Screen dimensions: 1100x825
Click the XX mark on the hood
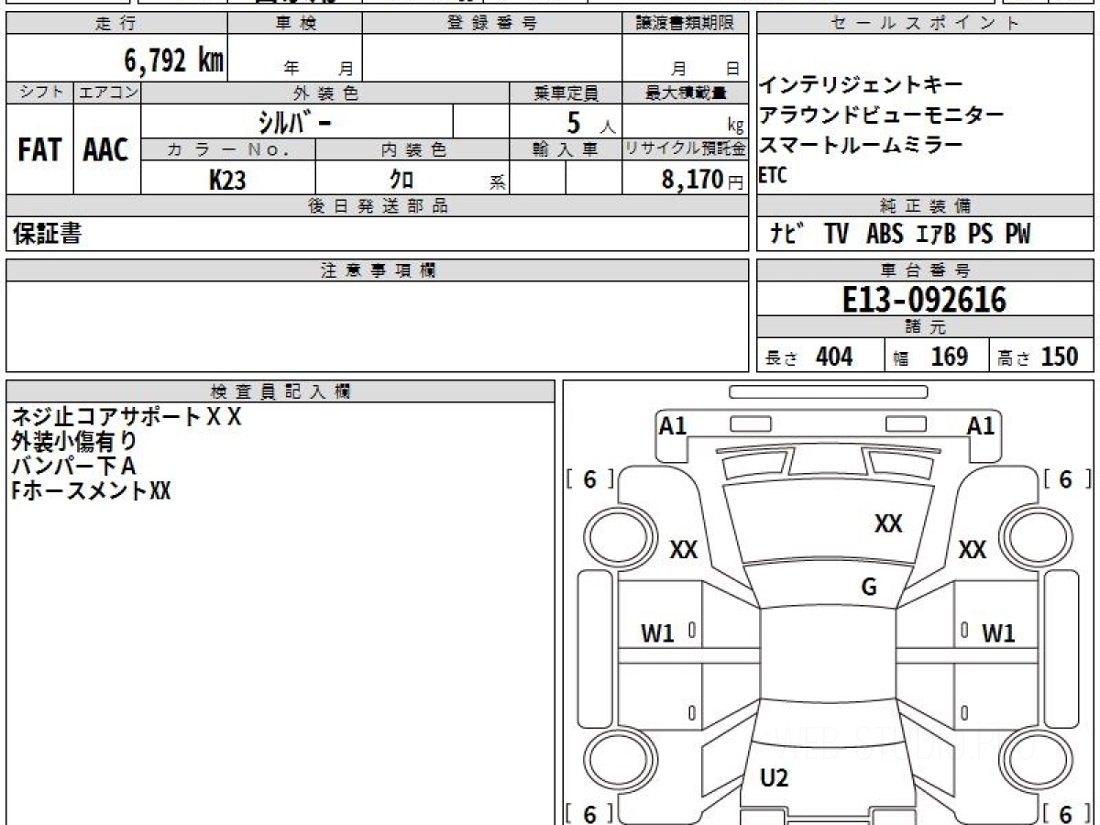coord(888,523)
